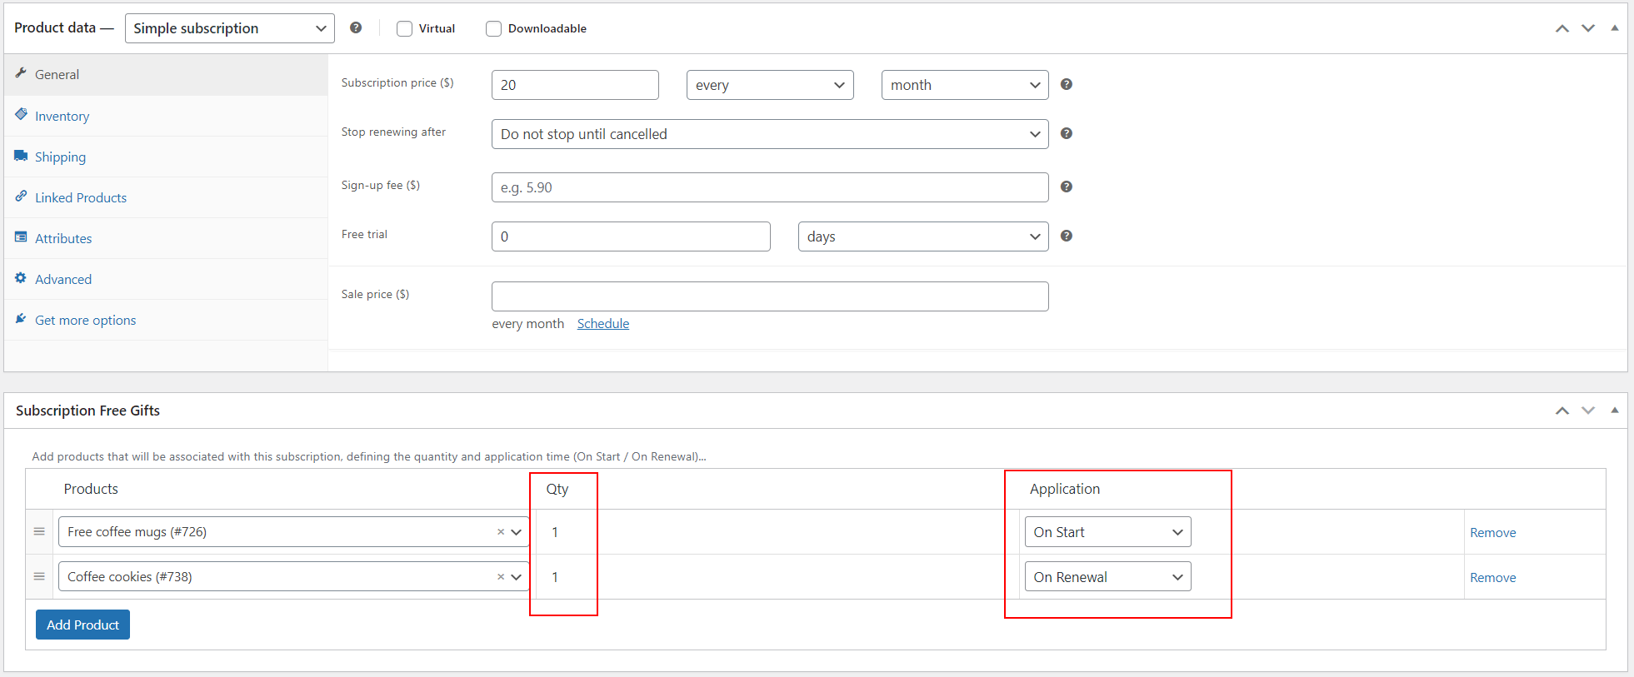Viewport: 1634px width, 677px height.
Task: Switch to the General tab
Action: click(166, 75)
